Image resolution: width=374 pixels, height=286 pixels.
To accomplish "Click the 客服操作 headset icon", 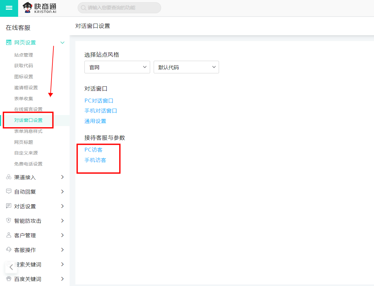I will pyautogui.click(x=9, y=250).
